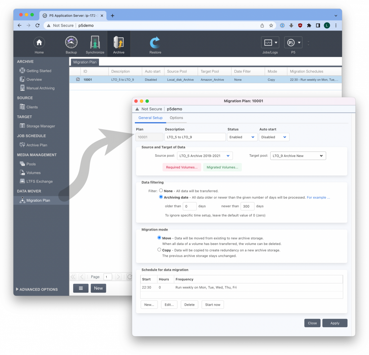The width and height of the screenshot is (369, 355).
Task: Open the Target pool dropdown
Action: (x=298, y=156)
